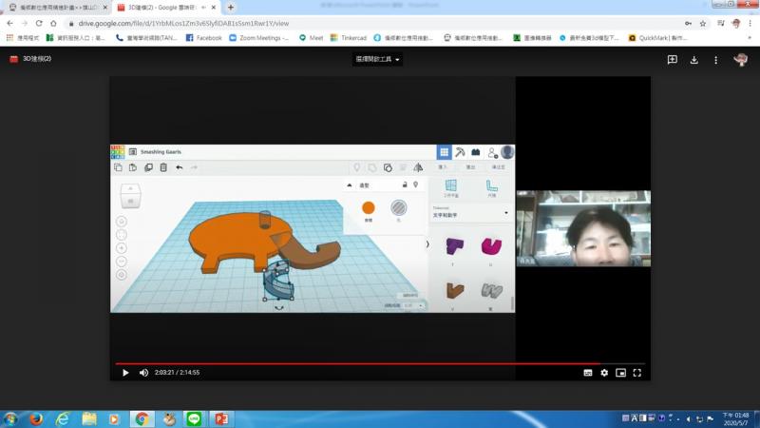Reload the current page

pos(38,23)
